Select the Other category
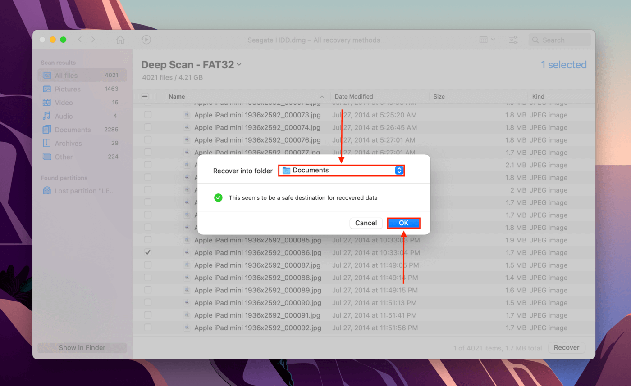 82,157
